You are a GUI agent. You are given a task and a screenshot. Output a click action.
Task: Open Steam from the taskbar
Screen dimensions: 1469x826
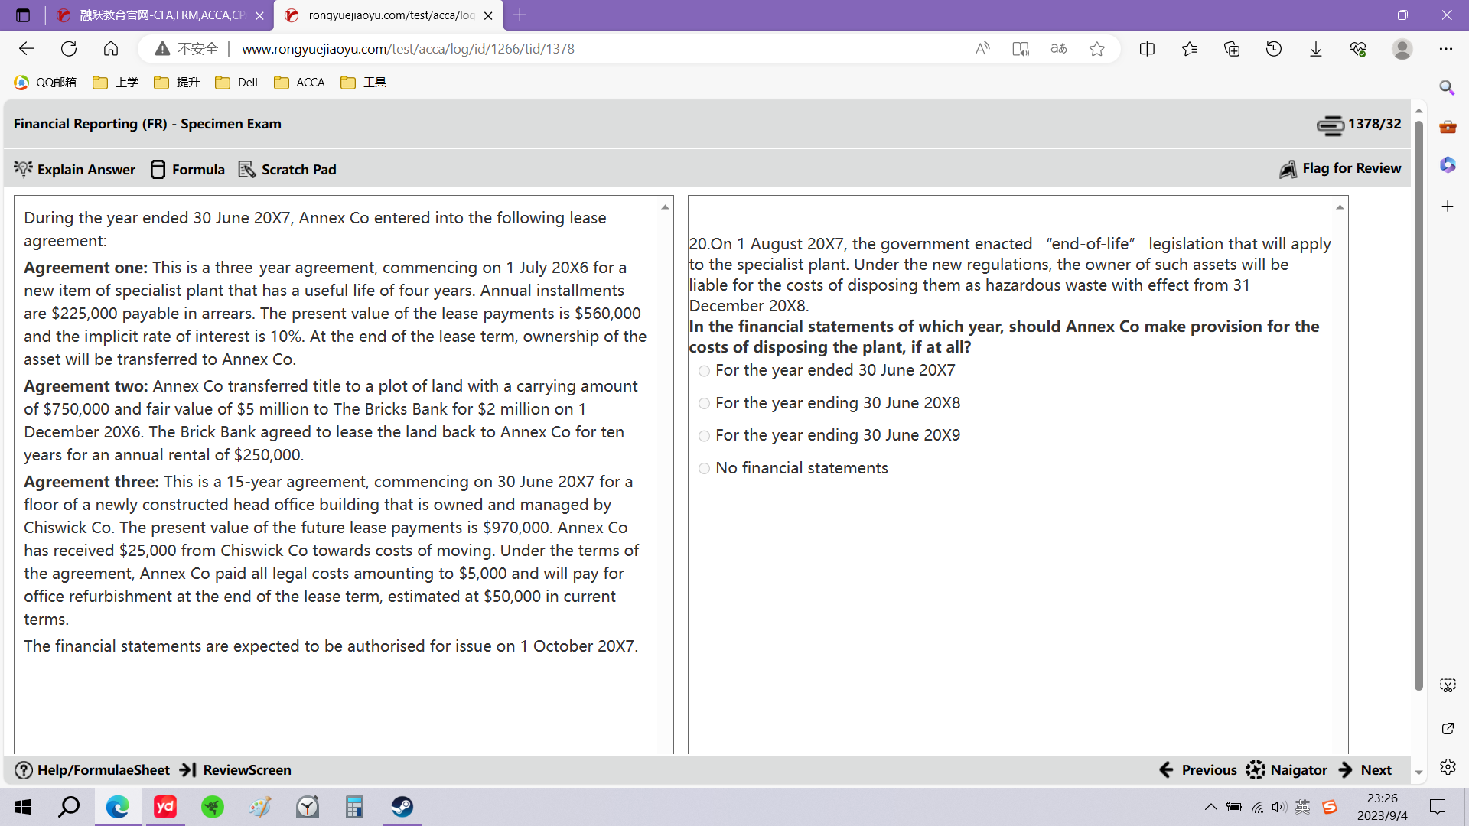(x=402, y=807)
